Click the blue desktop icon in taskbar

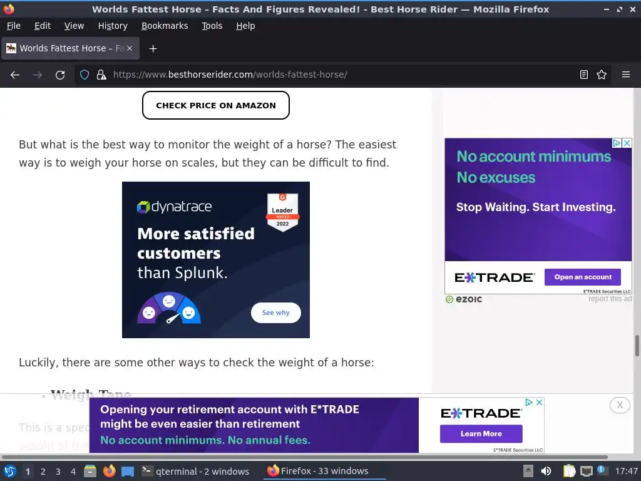[x=128, y=472]
